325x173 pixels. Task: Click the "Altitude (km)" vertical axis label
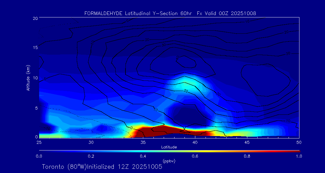tap(28, 78)
